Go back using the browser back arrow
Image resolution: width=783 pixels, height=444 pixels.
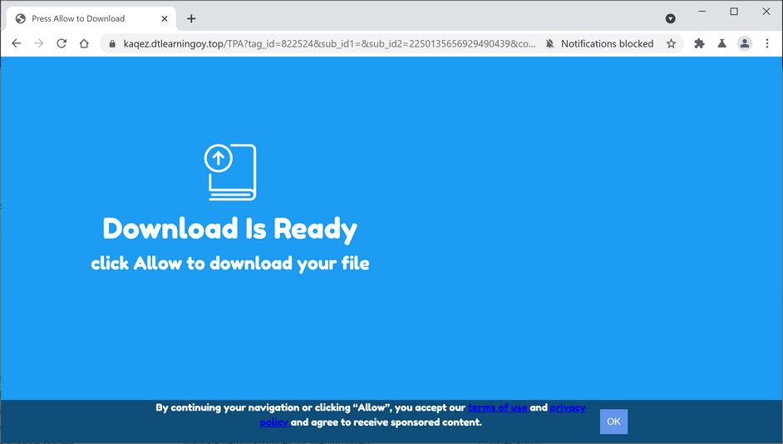coord(16,43)
